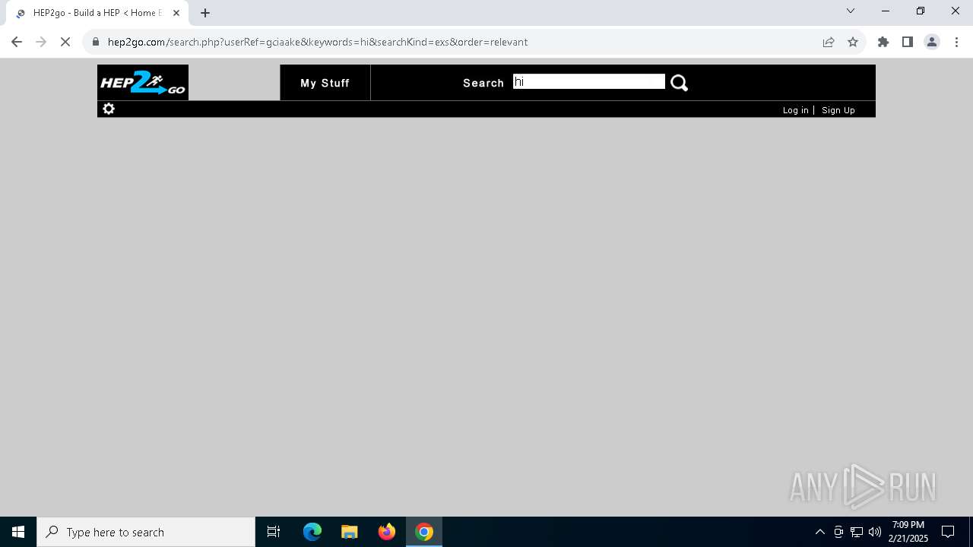Go back to previous page
The height and width of the screenshot is (547, 973).
point(17,42)
